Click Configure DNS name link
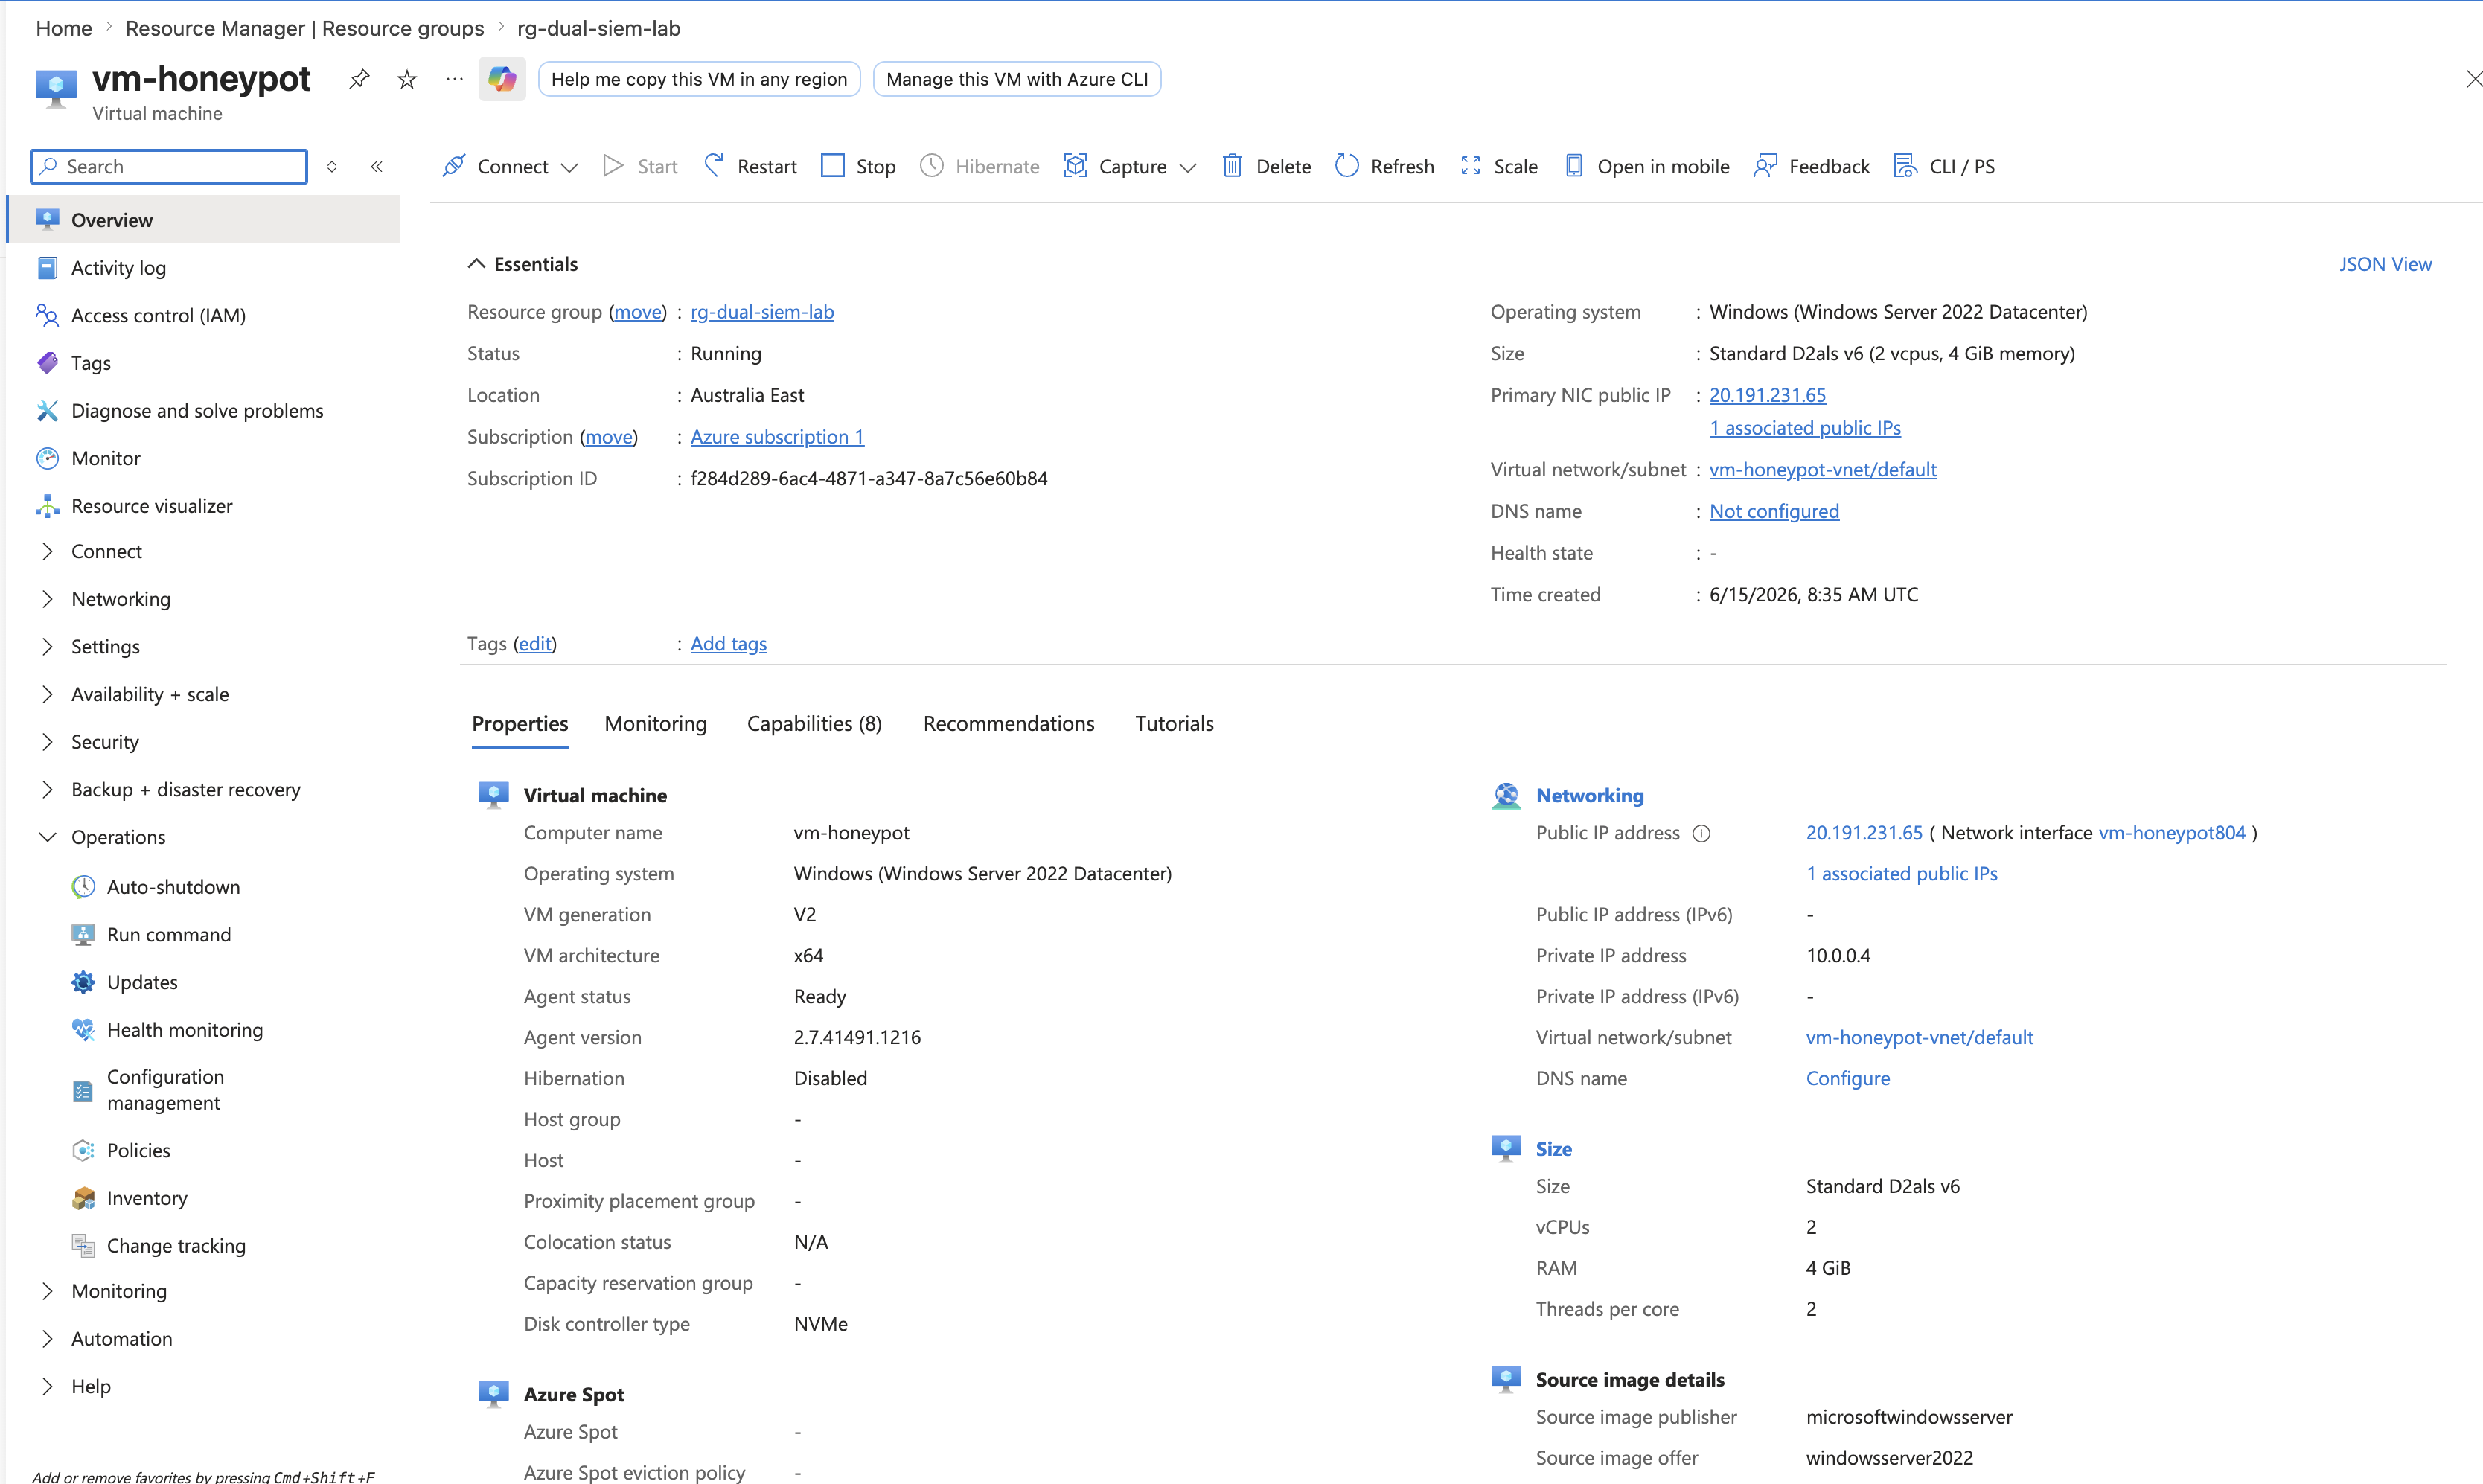 [x=1848, y=1079]
